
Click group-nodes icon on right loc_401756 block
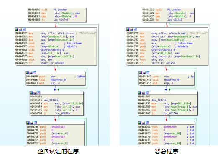(147, 93)
